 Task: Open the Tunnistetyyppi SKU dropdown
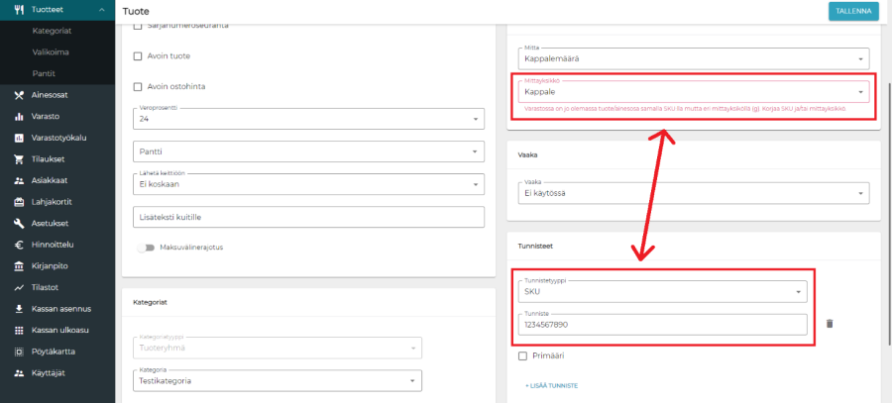661,292
